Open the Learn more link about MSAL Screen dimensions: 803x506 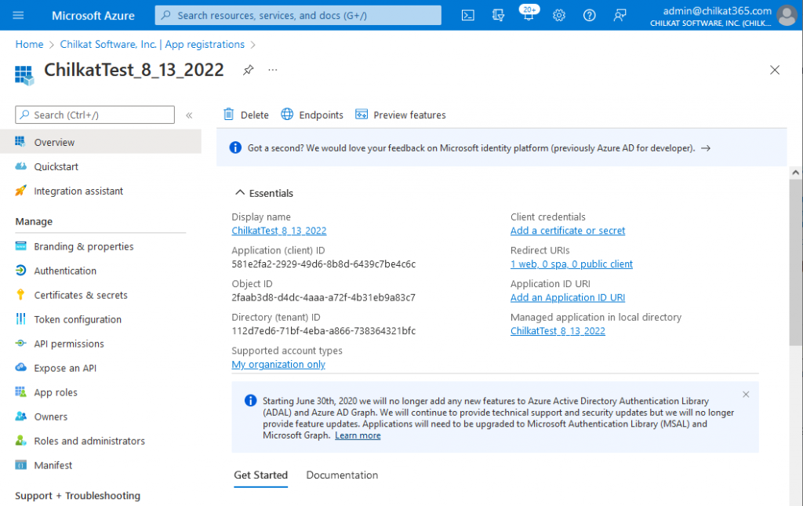pos(358,435)
